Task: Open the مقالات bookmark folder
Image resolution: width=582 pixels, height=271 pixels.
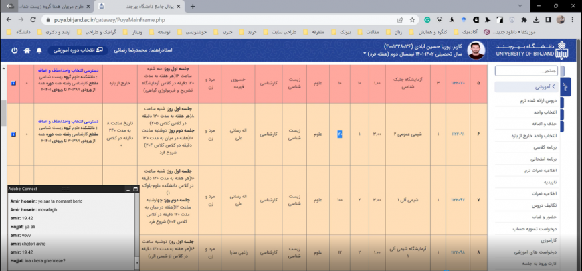Action: coord(369,32)
